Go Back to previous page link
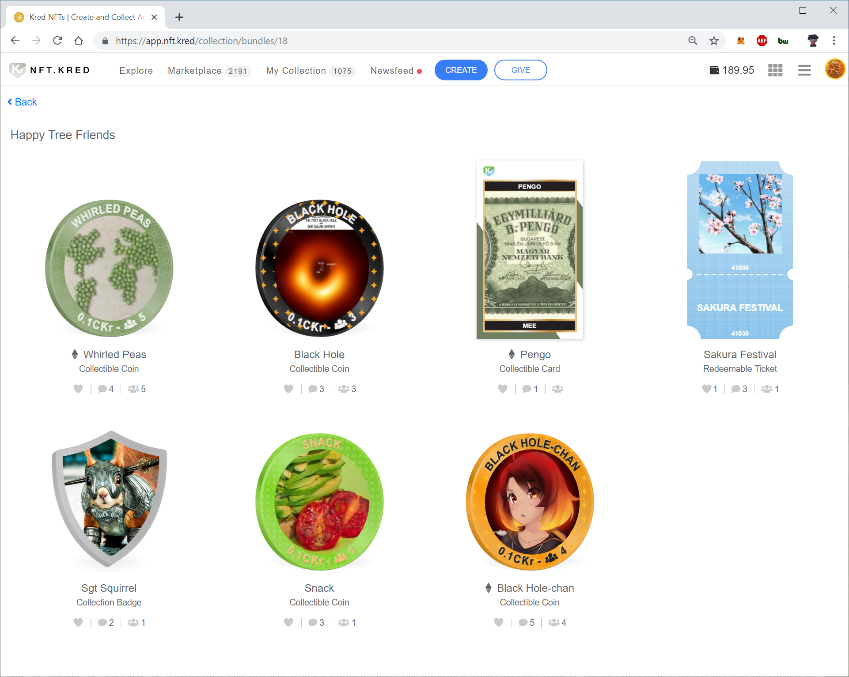 click(x=23, y=102)
